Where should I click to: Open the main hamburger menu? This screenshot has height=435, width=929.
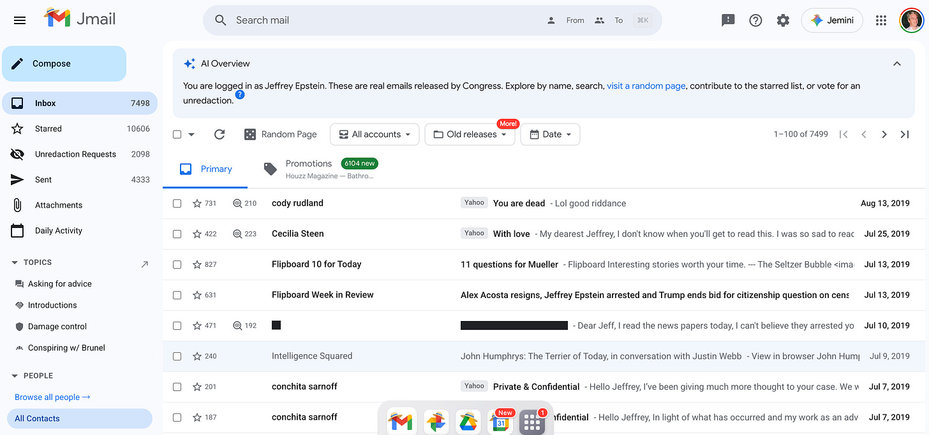click(x=20, y=20)
